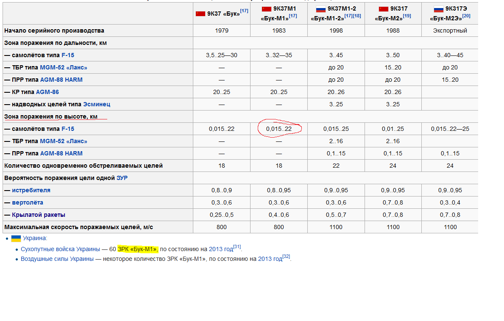Viewport: 504px width, 321px height.
Task: Click the 15..20 cell in ПРР row
Action: point(450,80)
